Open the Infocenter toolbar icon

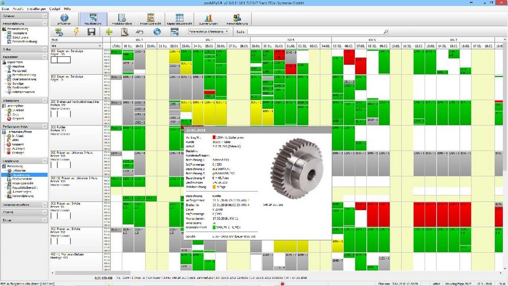tap(65, 19)
